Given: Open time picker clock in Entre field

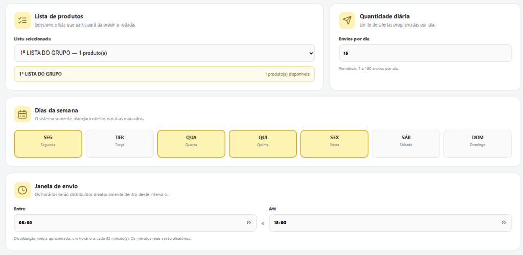Looking at the screenshot, I should coord(249,223).
